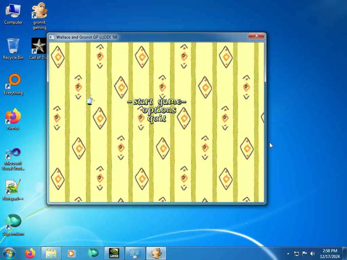The height and width of the screenshot is (260, 347).
Task: Open the clock showing 2:58 PM
Action: click(330, 254)
